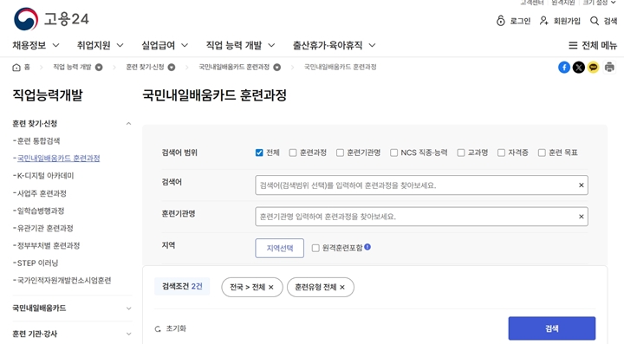Enable the 자격증 checkbox
This screenshot has width=624, height=344.
502,153
